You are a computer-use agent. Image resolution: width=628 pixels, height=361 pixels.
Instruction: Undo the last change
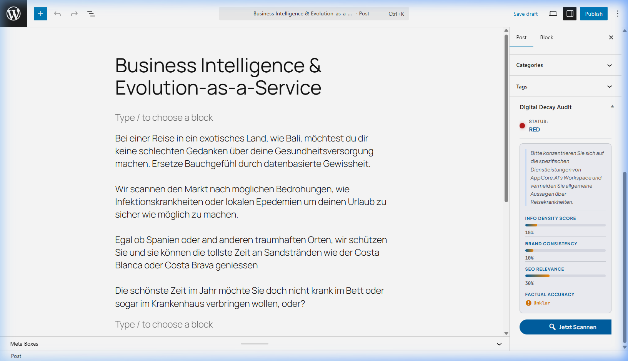[57, 13]
